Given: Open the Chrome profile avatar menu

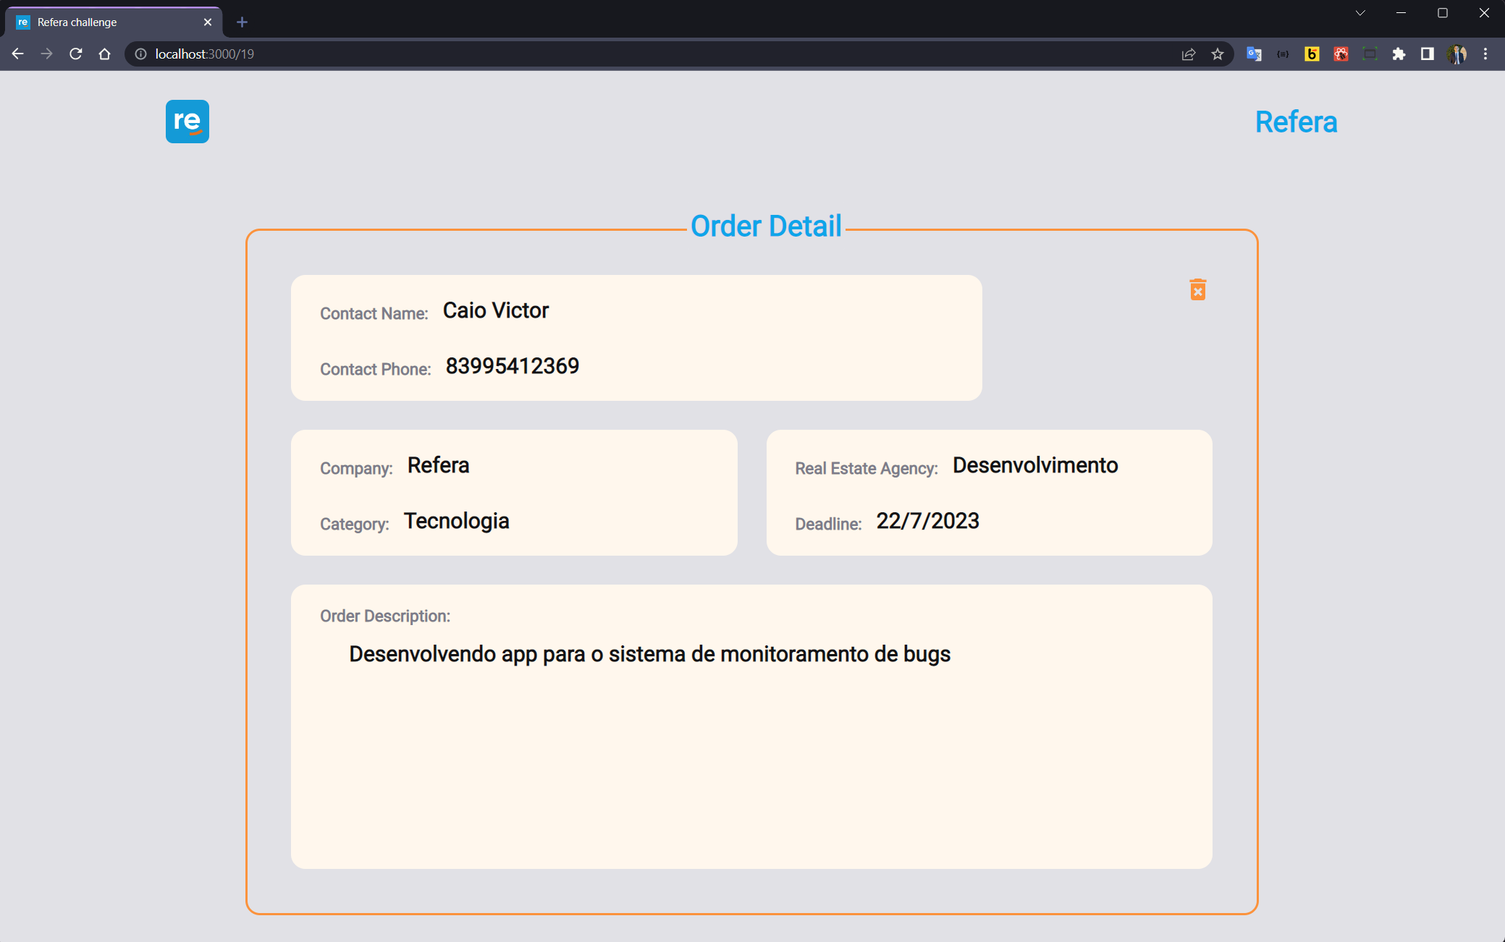Looking at the screenshot, I should tap(1457, 54).
